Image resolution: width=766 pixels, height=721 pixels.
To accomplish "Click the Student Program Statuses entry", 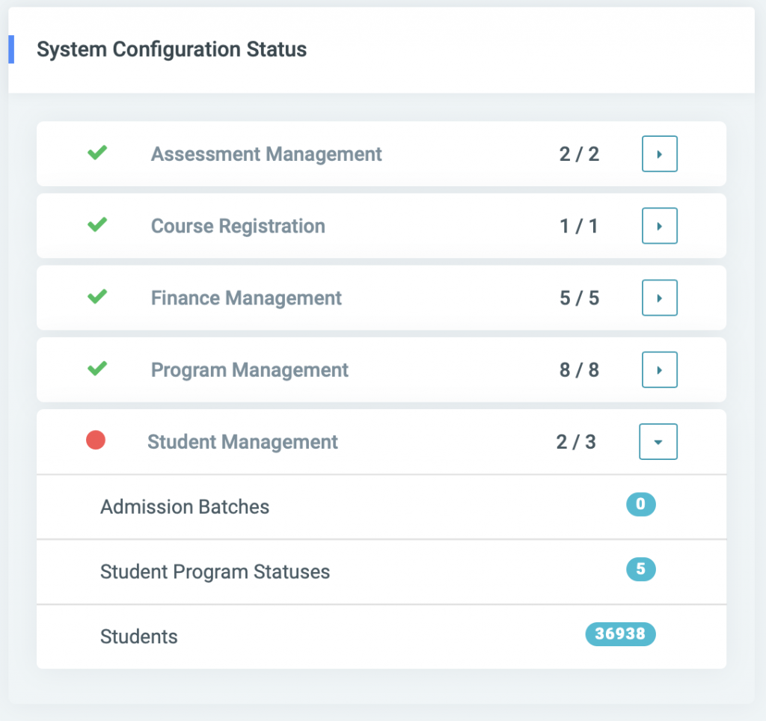I will (215, 571).
